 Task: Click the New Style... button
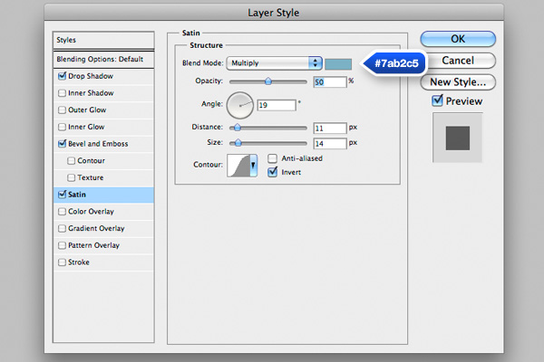click(458, 81)
